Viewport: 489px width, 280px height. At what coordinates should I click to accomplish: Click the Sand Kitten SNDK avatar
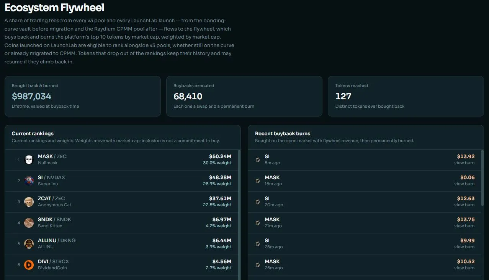coord(29,223)
